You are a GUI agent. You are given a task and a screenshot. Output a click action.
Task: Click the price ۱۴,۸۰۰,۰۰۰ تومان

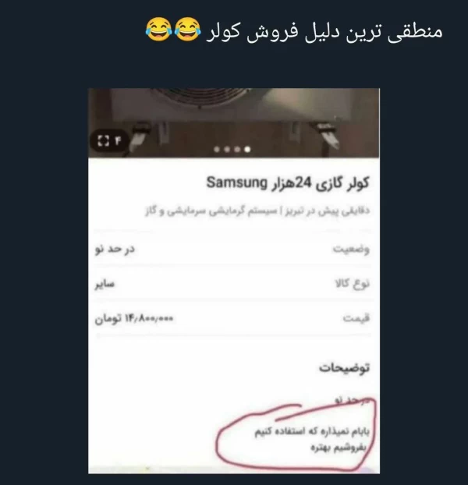[x=134, y=319]
